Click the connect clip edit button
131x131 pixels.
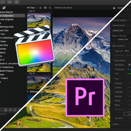6,110
